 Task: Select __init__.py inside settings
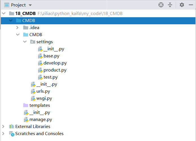tap(54, 49)
